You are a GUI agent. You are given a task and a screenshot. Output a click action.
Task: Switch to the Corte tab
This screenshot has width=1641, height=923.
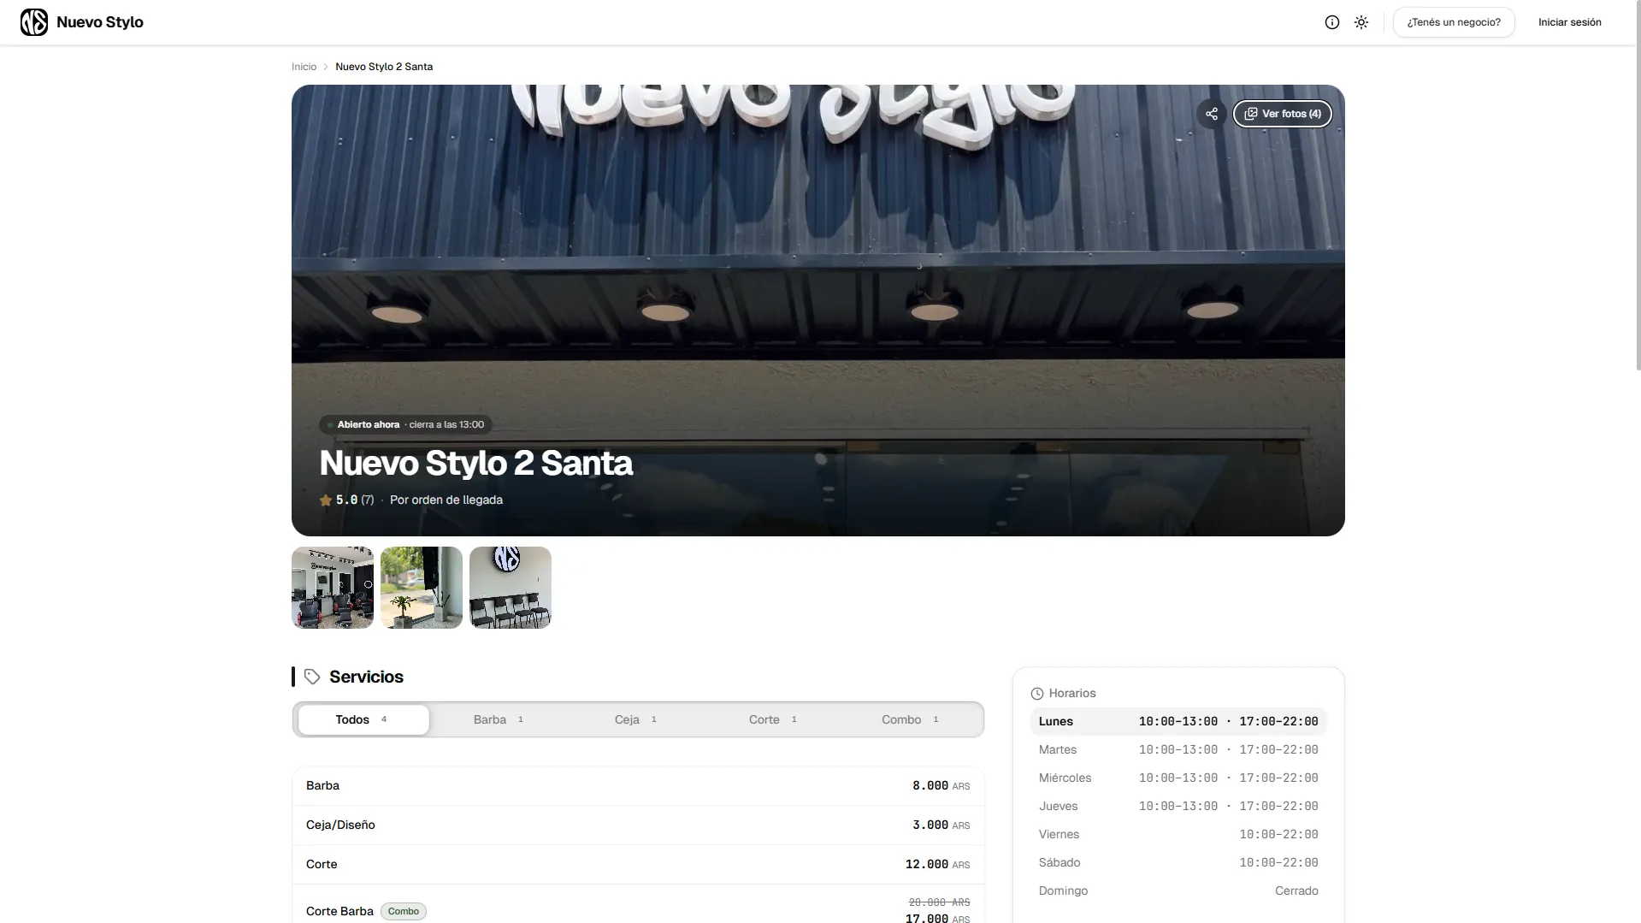pyautogui.click(x=773, y=719)
